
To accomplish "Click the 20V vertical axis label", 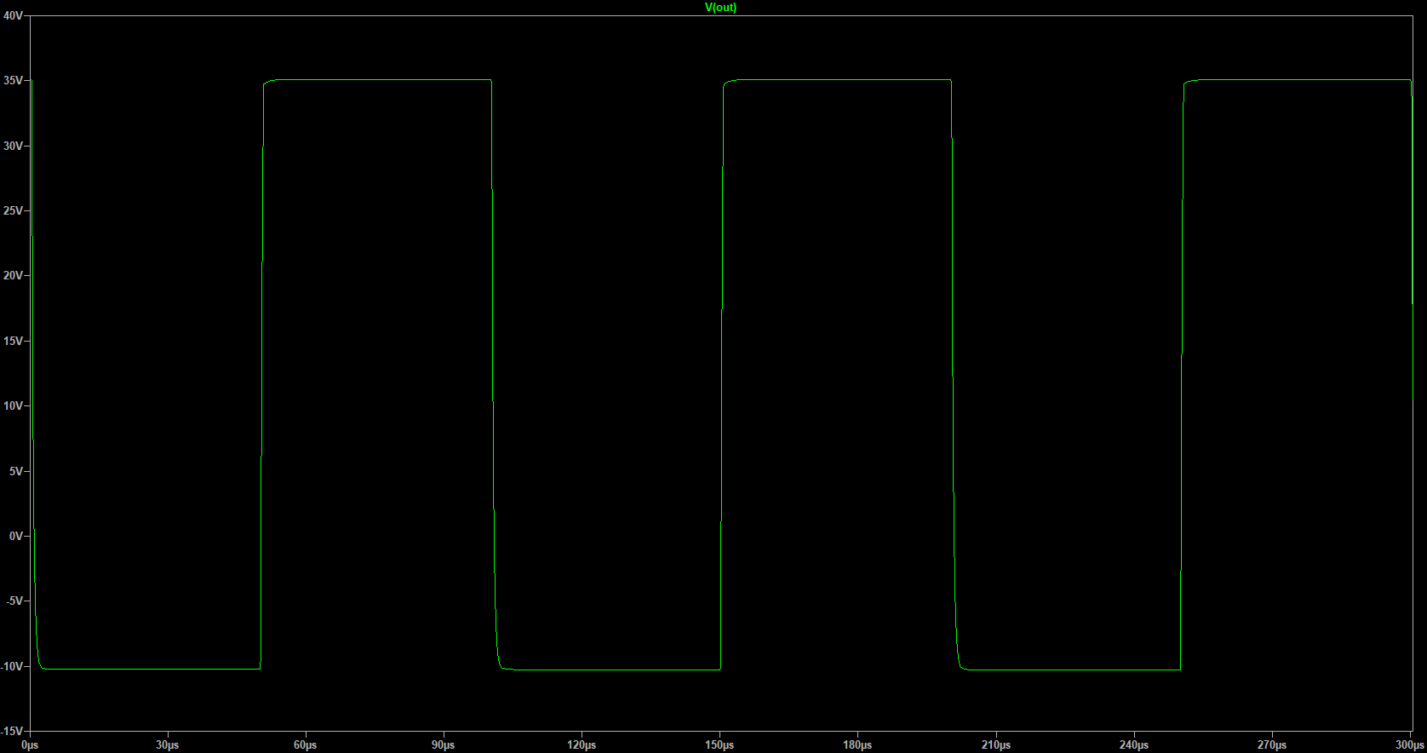I will (x=13, y=275).
